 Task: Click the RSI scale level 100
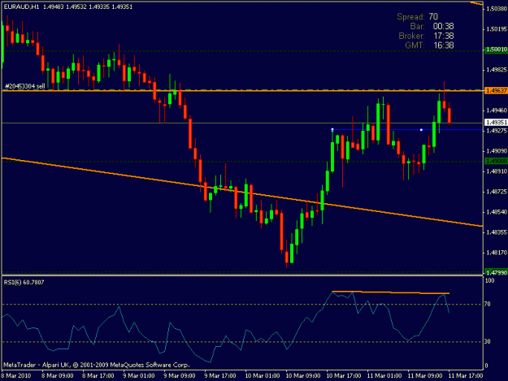coord(490,280)
